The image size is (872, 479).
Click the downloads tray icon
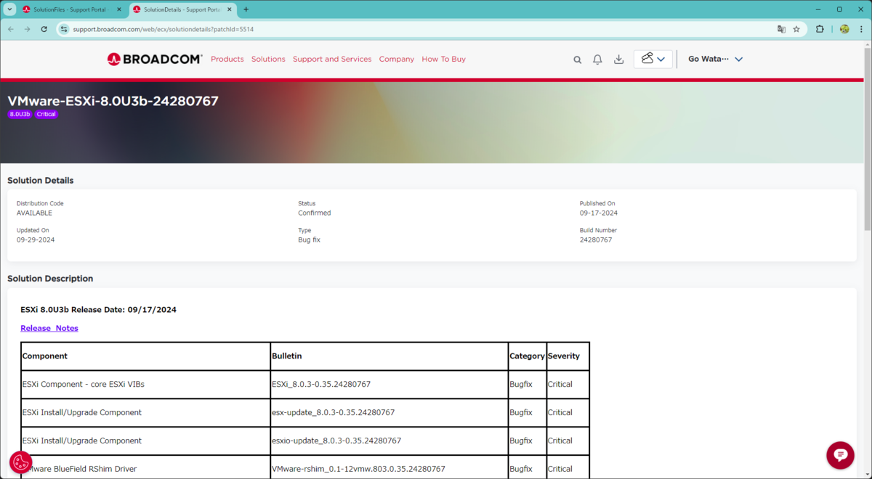[618, 60]
